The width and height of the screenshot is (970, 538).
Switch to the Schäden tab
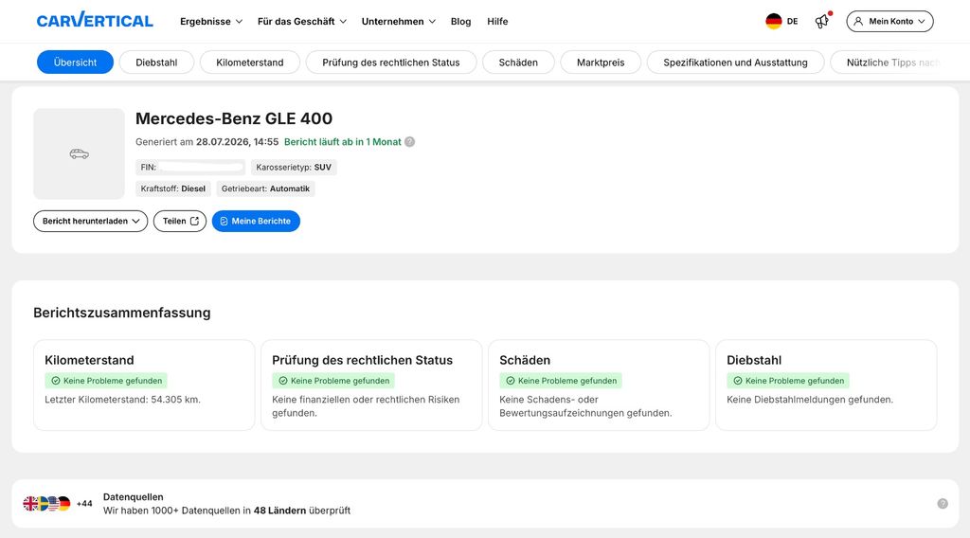tap(518, 62)
